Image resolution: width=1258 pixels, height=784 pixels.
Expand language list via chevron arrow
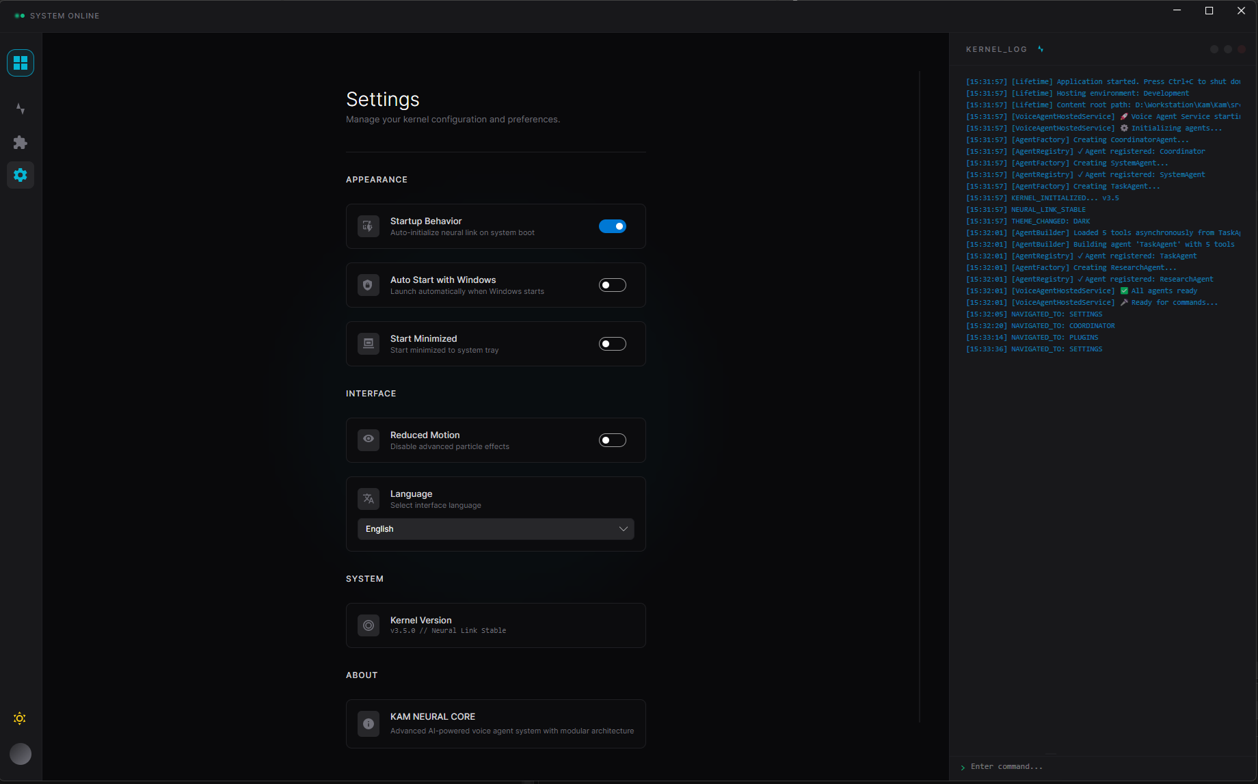pos(623,529)
